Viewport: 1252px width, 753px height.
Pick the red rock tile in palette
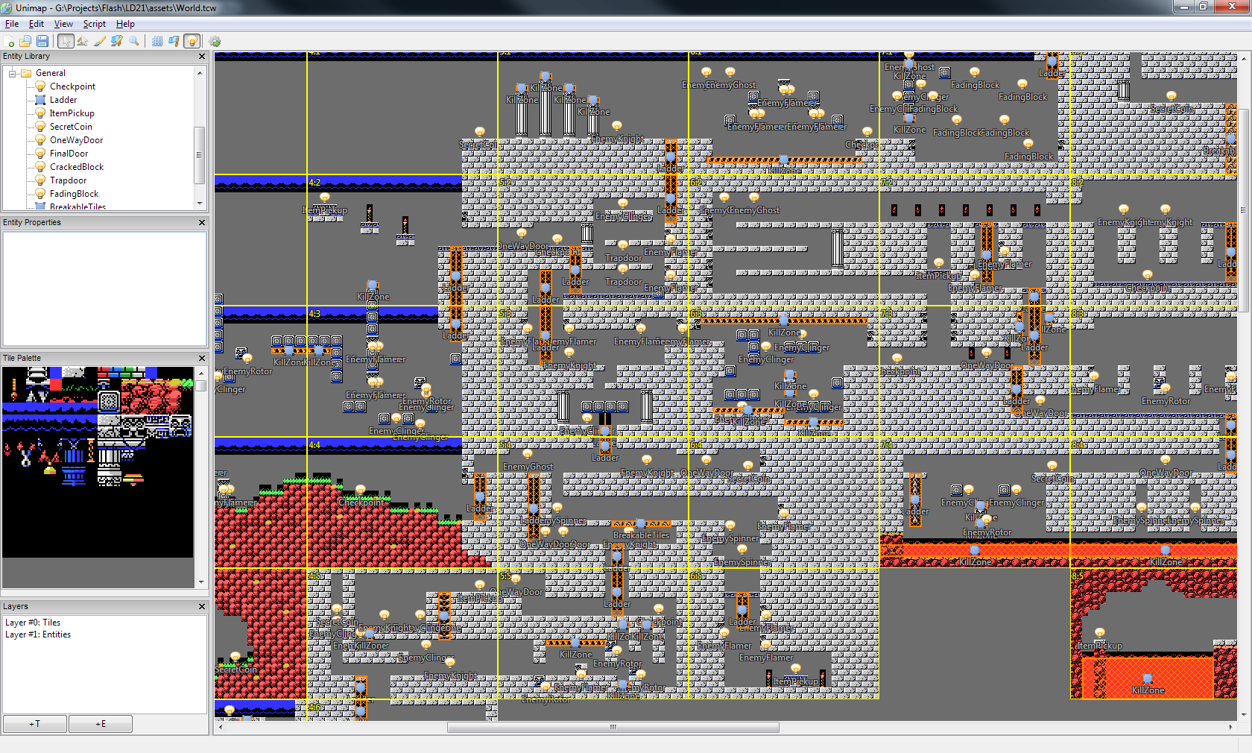(151, 397)
